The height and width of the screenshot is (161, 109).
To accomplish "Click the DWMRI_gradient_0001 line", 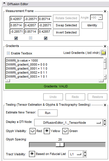I will point(26,68).
